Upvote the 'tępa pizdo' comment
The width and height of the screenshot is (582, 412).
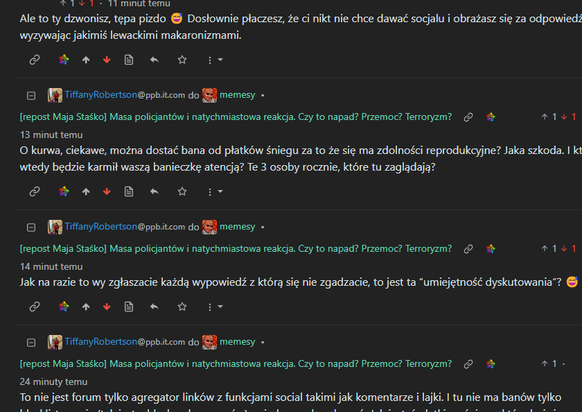pos(86,60)
